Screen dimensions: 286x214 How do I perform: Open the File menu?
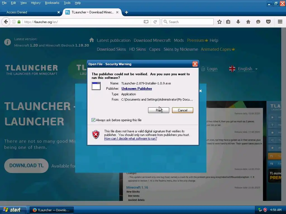point(4,3)
